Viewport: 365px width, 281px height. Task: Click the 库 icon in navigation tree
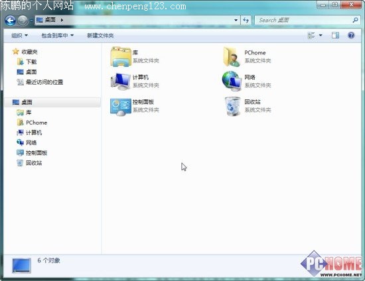pos(21,113)
